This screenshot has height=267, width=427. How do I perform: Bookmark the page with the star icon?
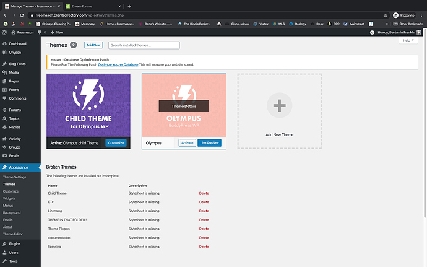click(386, 15)
